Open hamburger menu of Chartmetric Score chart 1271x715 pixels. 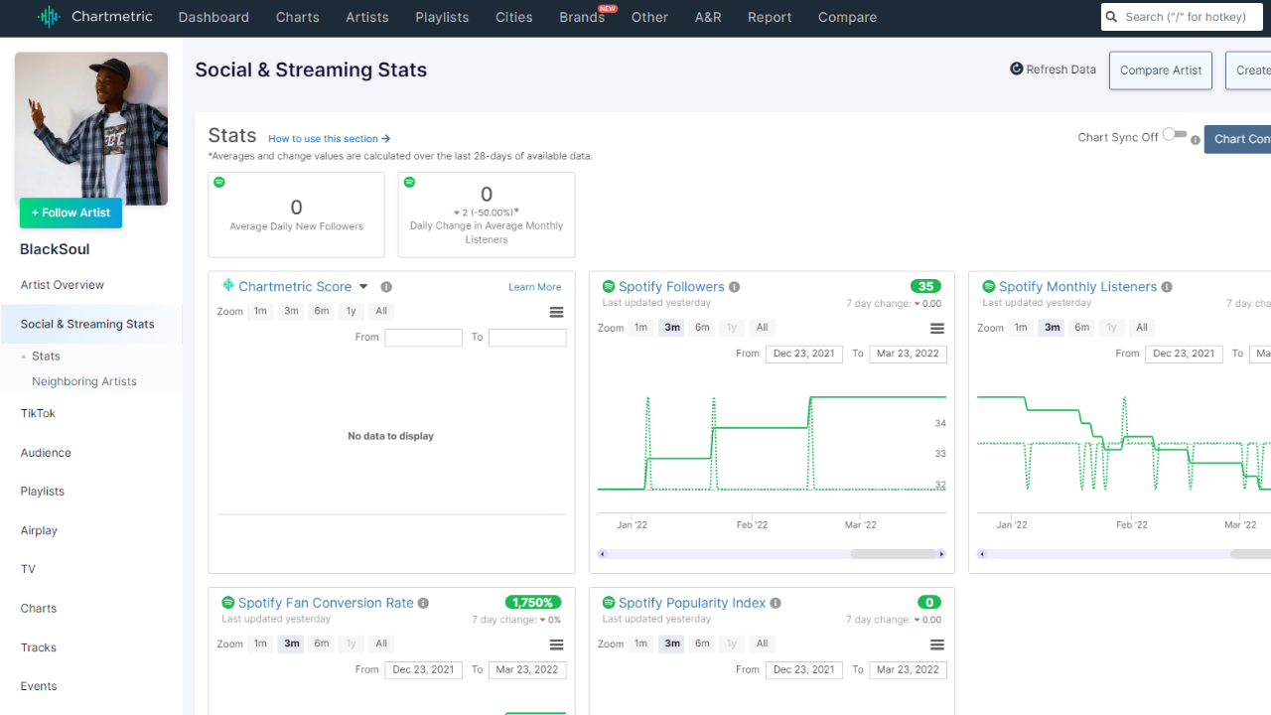pyautogui.click(x=556, y=312)
